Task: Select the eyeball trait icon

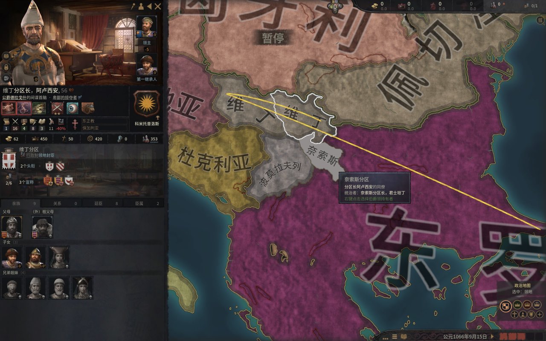Action: (x=73, y=108)
